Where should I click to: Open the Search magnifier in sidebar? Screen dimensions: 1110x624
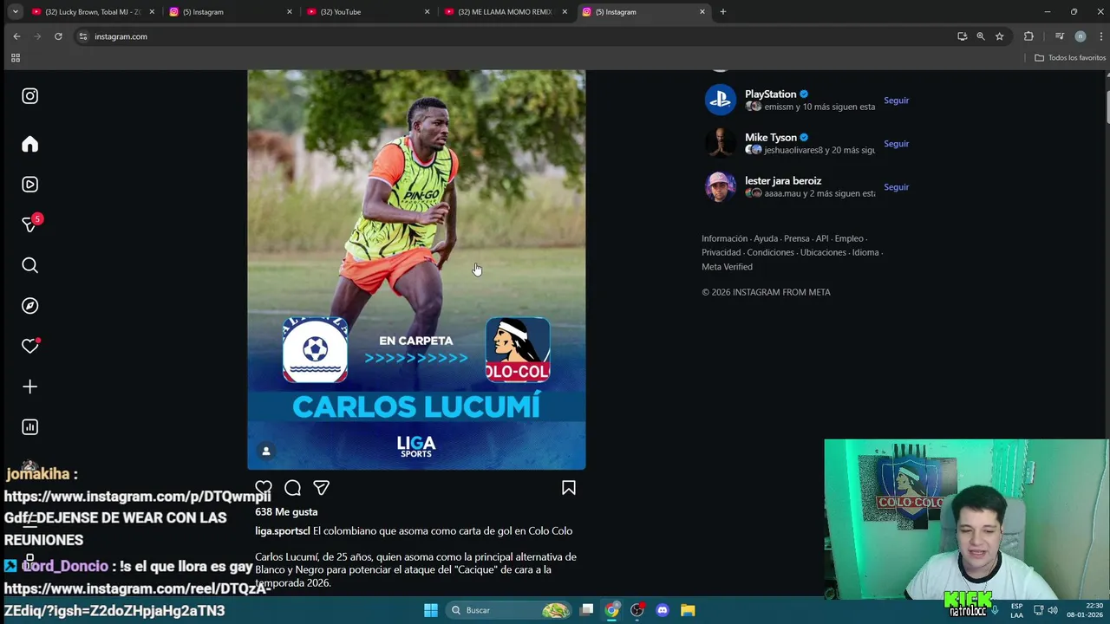[x=29, y=265]
